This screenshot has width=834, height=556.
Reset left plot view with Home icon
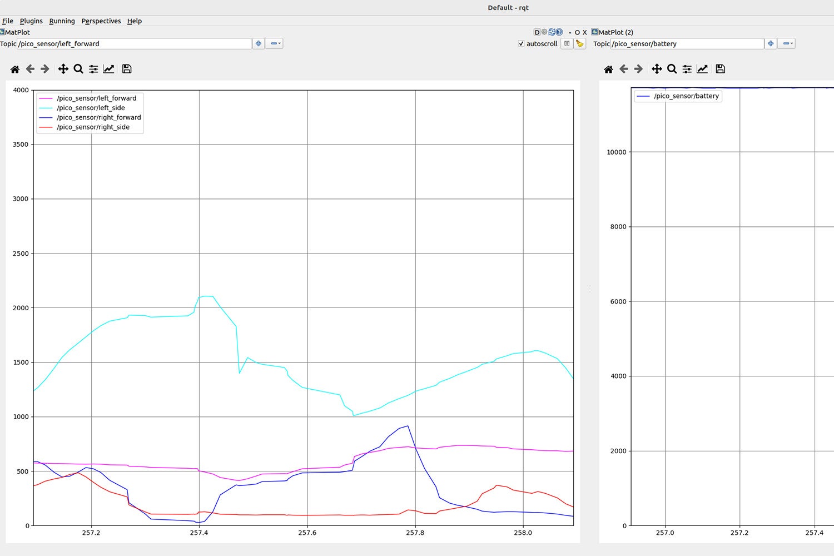(x=15, y=69)
